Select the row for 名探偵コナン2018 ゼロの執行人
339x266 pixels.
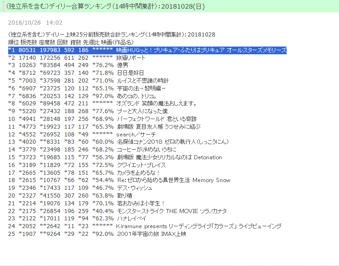click(118, 142)
